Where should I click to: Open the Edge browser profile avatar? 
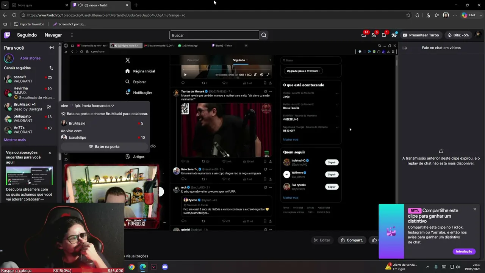click(x=446, y=15)
